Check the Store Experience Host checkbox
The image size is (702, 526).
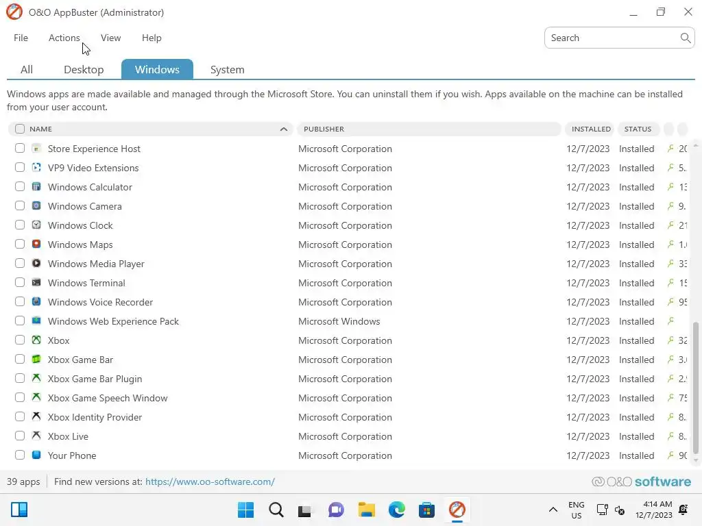click(20, 148)
